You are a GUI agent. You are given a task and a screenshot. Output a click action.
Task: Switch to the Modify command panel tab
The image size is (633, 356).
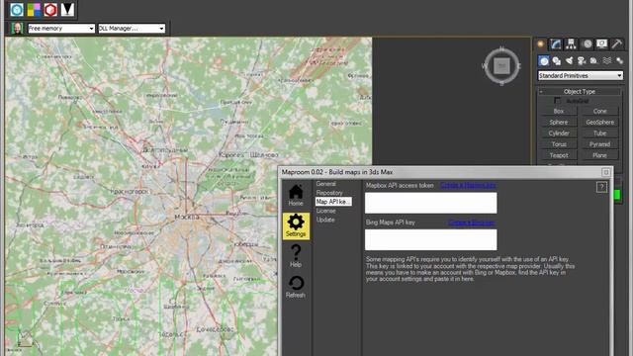(x=556, y=44)
